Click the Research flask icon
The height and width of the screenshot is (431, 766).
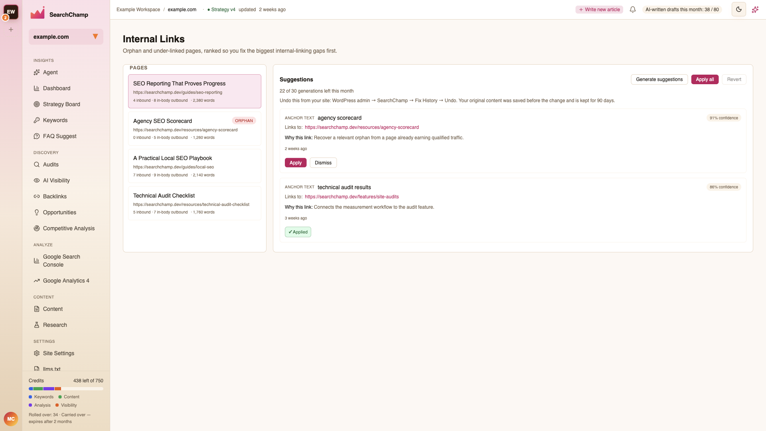(x=37, y=325)
